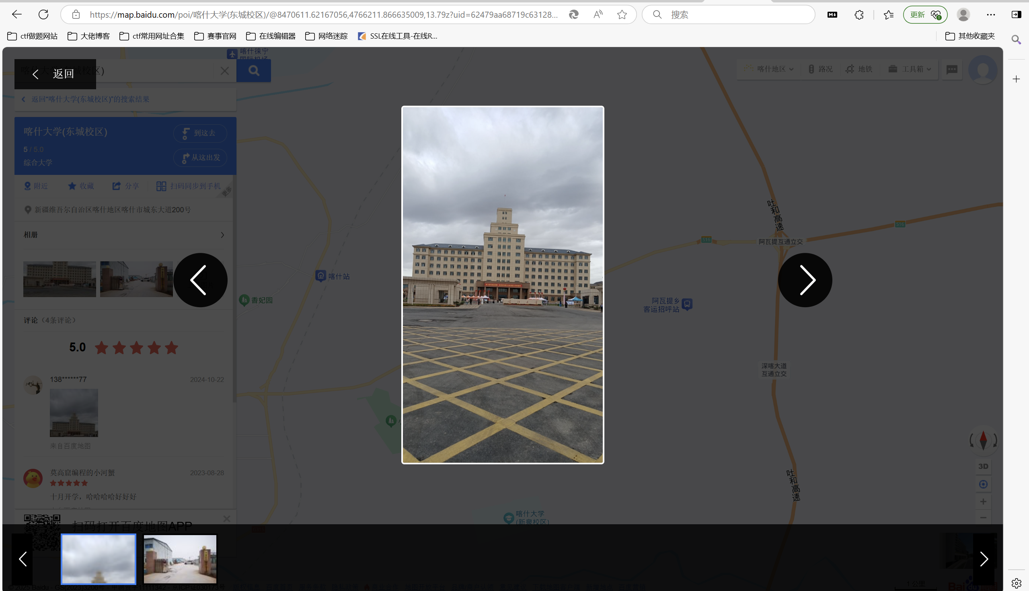Open browser extensions puzzle icon

(x=859, y=14)
